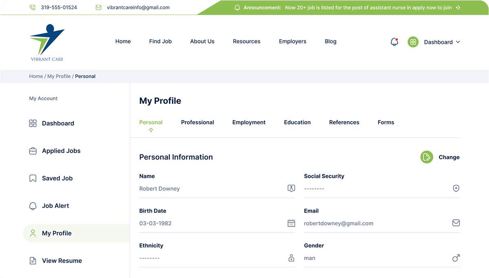Click the envelope icon beside the Email field
489x278 pixels.
click(456, 223)
